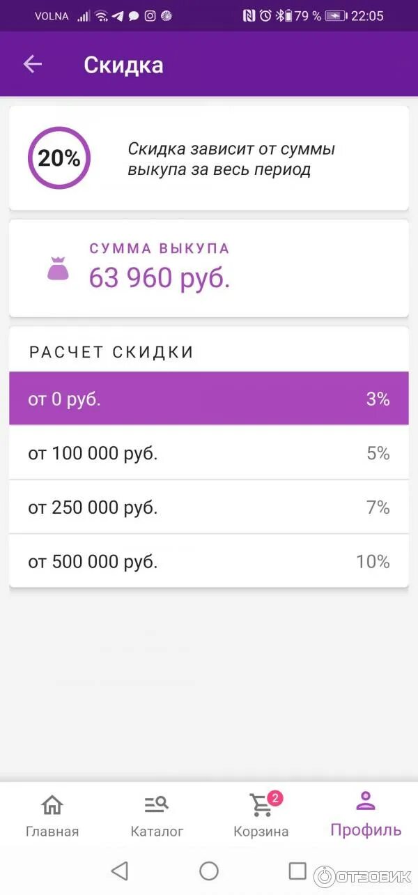Screen dimensions: 418x895
Task: Select the 'от 0 руб.' 3% row
Action: pos(209,399)
